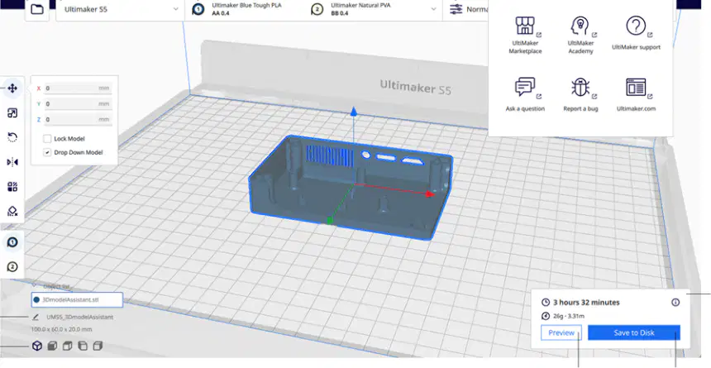Screen dimensions: 711x368
Task: Click the pencil icon to rename job
Action: (36, 317)
